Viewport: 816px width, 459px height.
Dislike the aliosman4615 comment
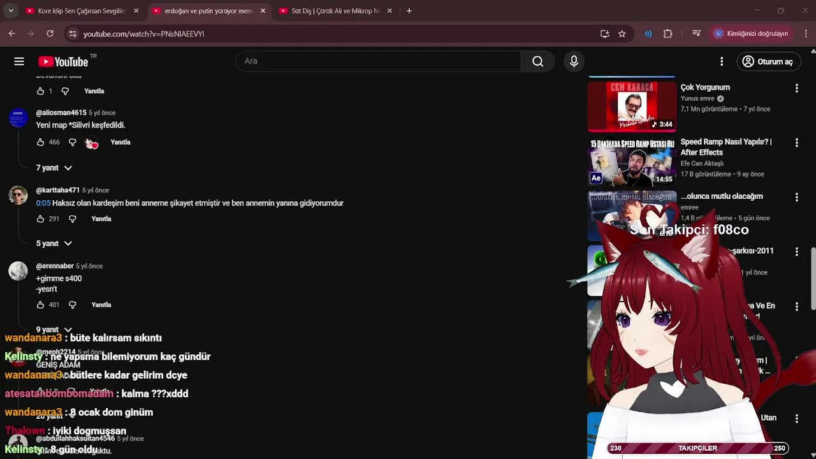point(72,142)
